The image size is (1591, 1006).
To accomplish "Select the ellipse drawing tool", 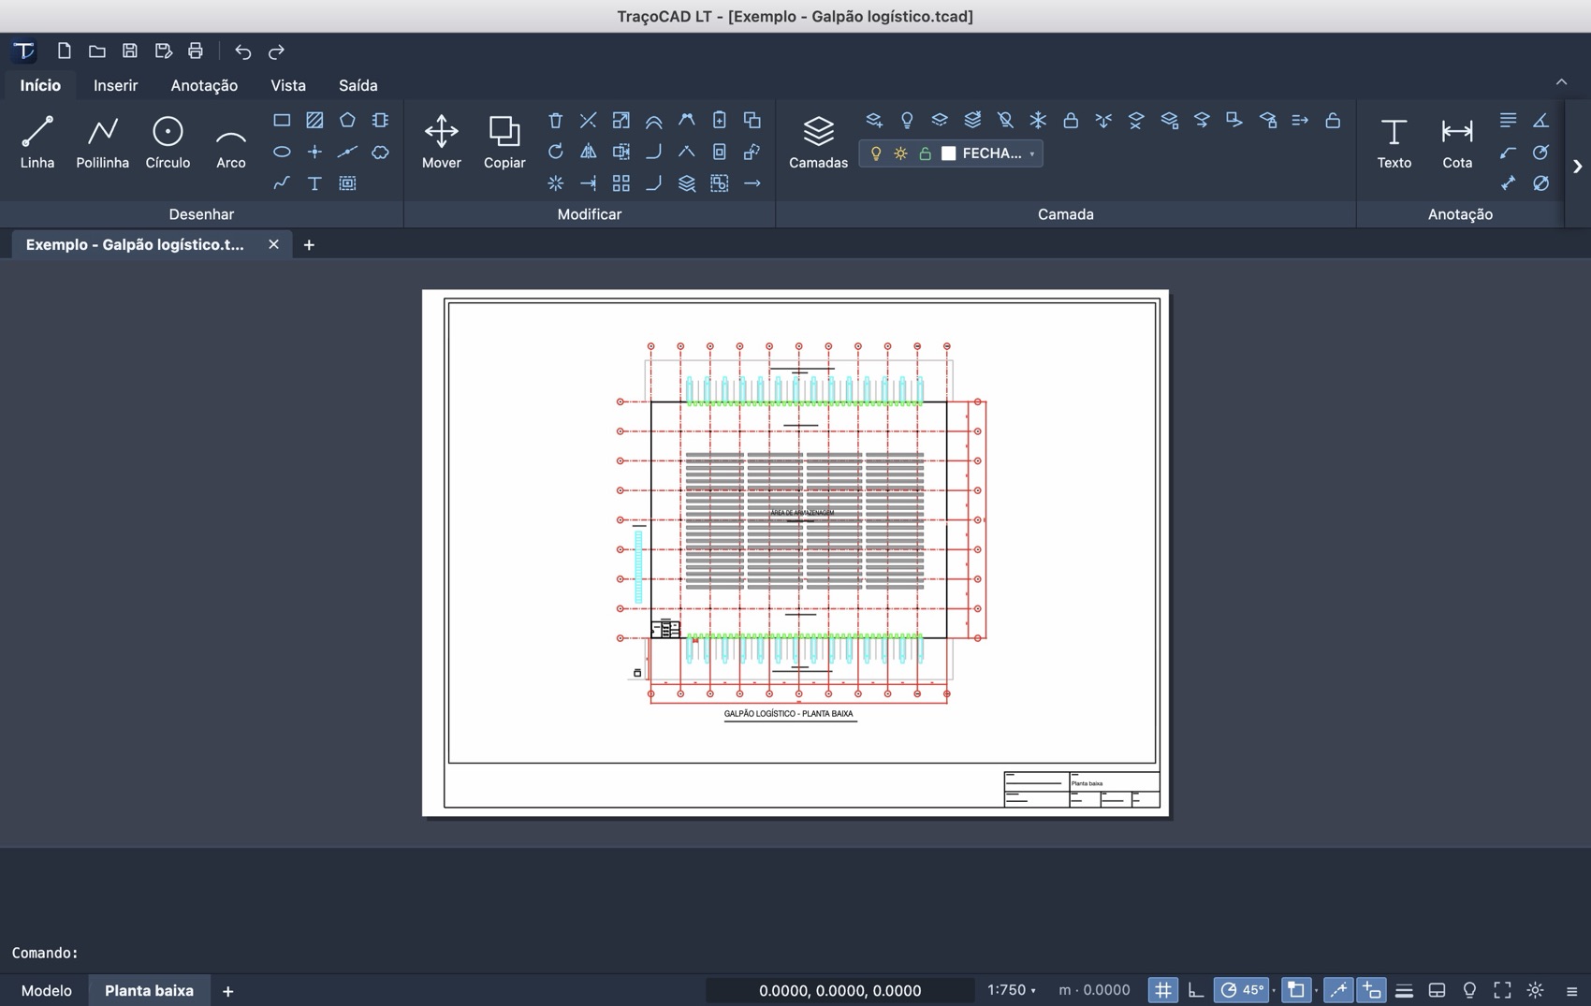I will (x=282, y=152).
